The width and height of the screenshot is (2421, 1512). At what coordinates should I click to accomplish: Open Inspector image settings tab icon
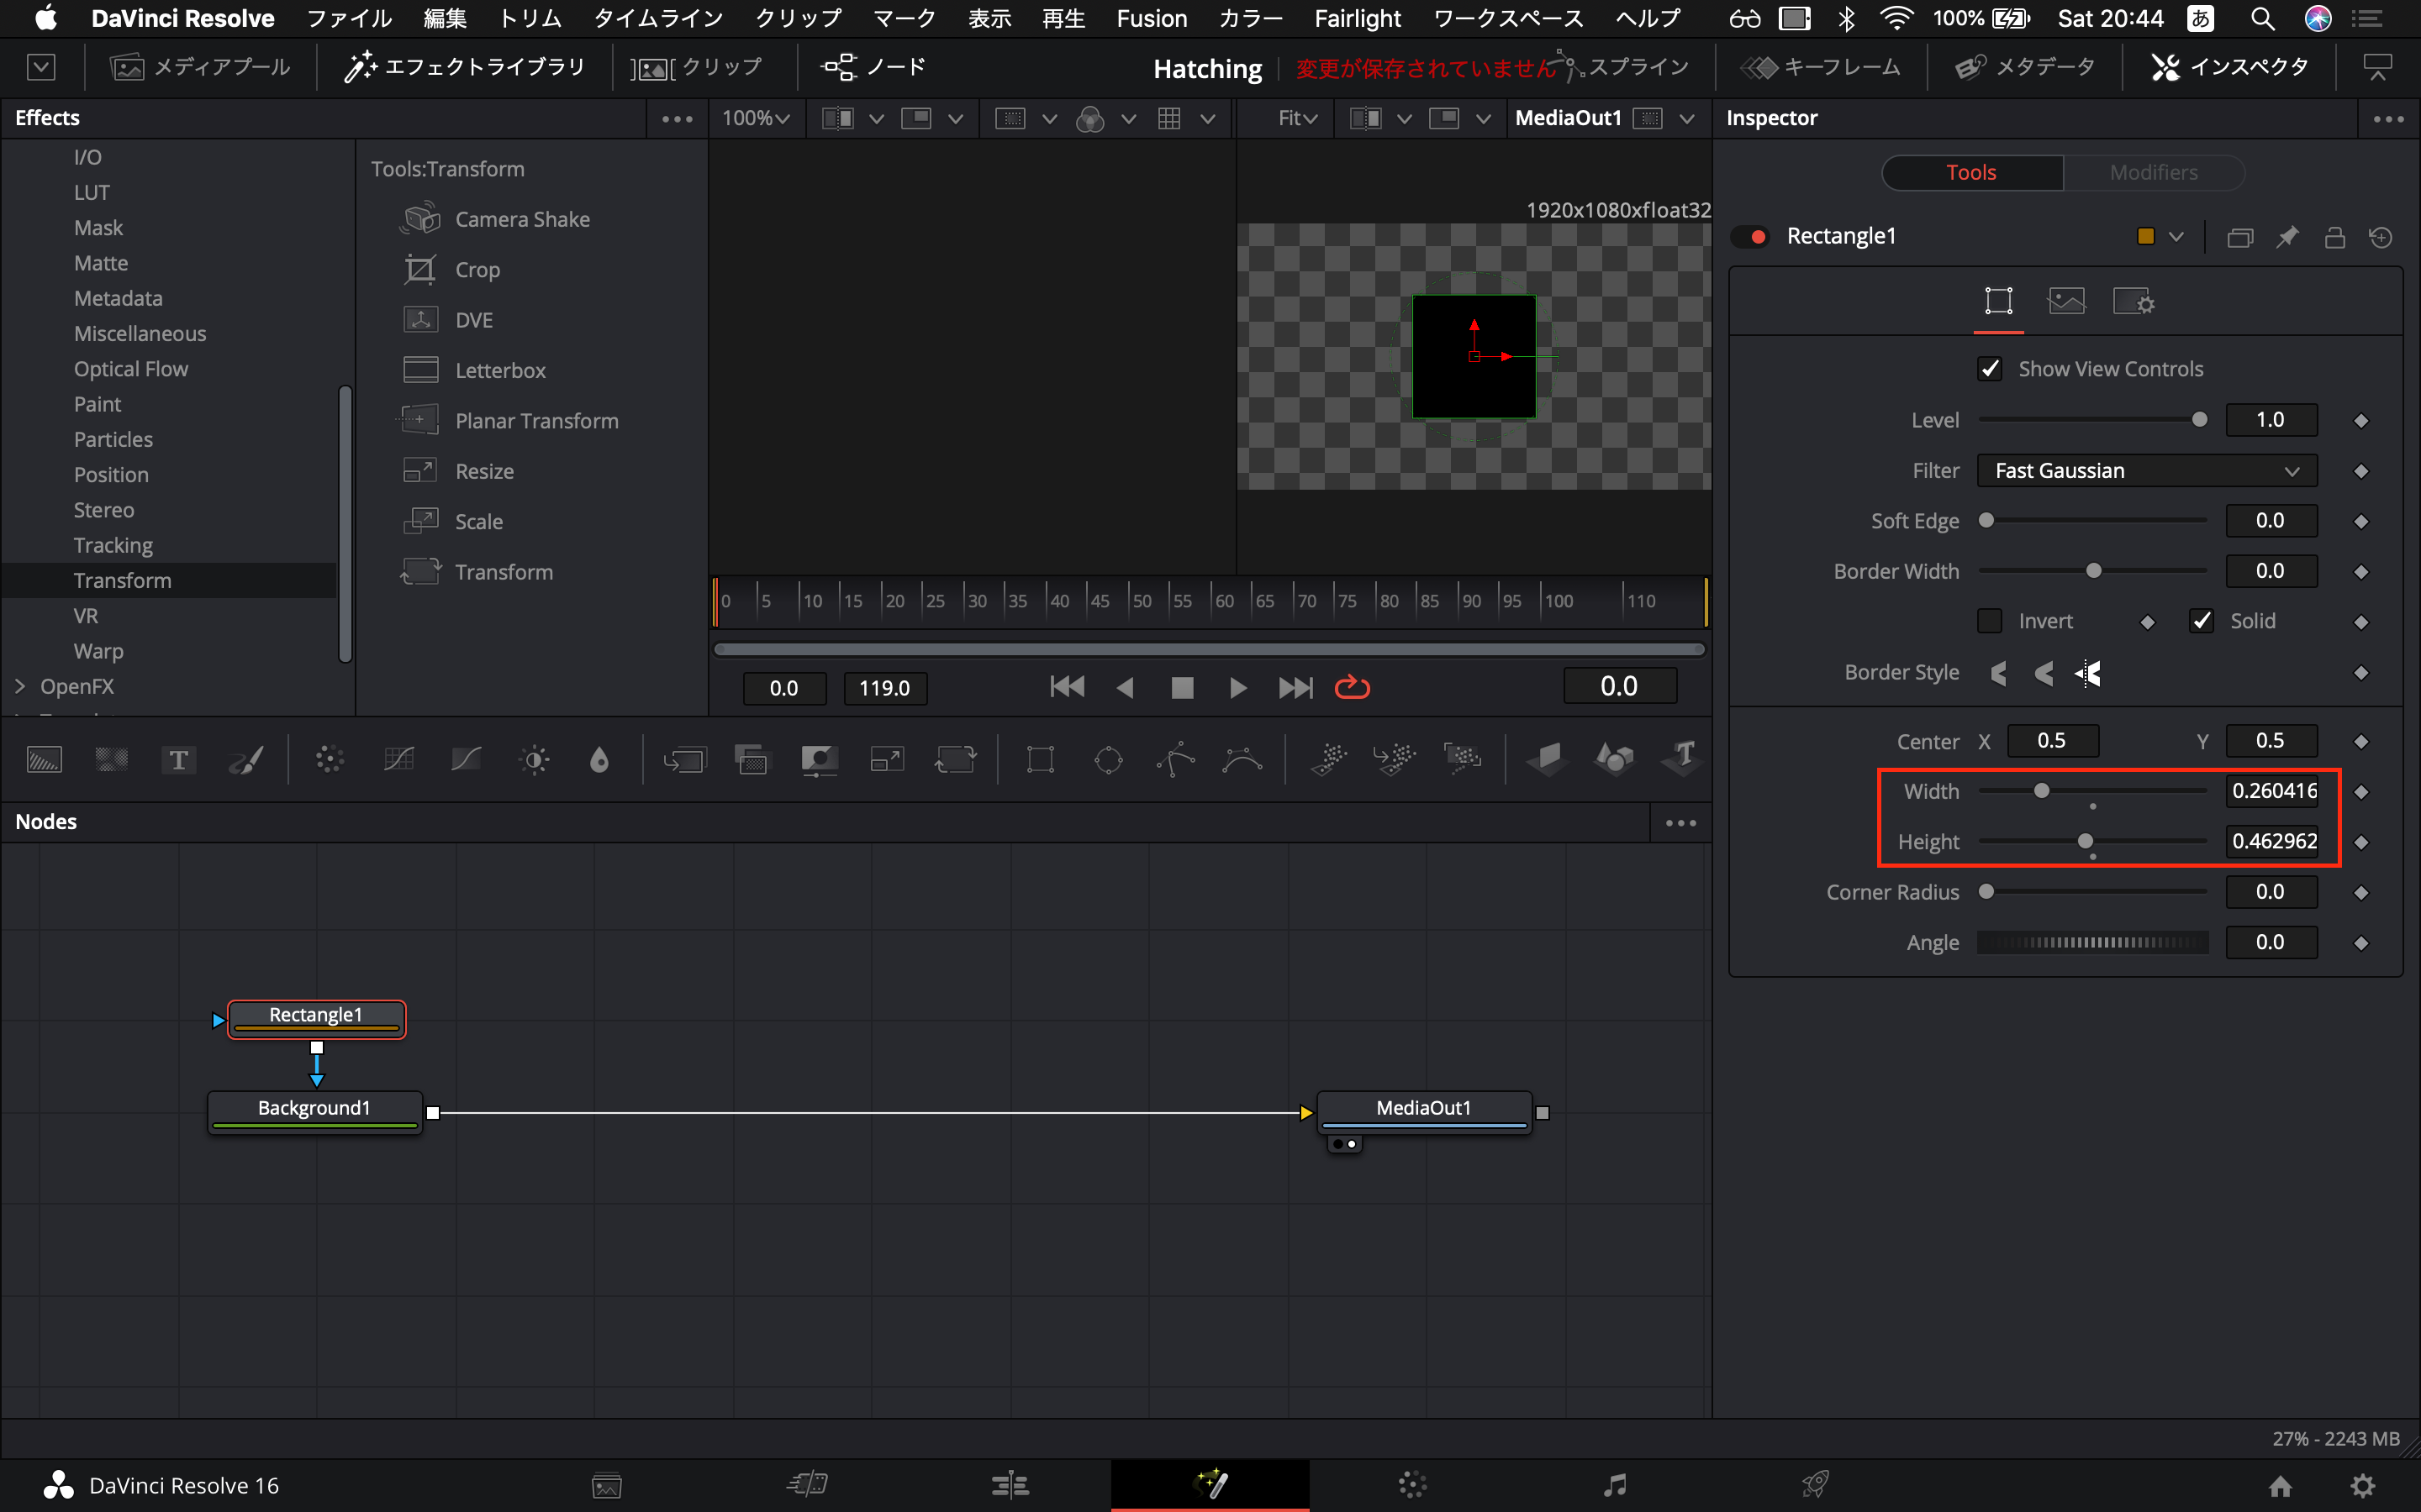pyautogui.click(x=2066, y=301)
